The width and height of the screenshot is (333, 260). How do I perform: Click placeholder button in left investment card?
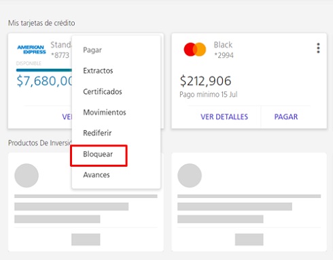coord(86,240)
